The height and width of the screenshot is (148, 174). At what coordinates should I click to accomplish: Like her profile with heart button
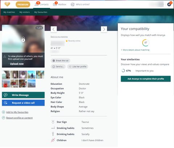pyautogui.click(x=78, y=67)
